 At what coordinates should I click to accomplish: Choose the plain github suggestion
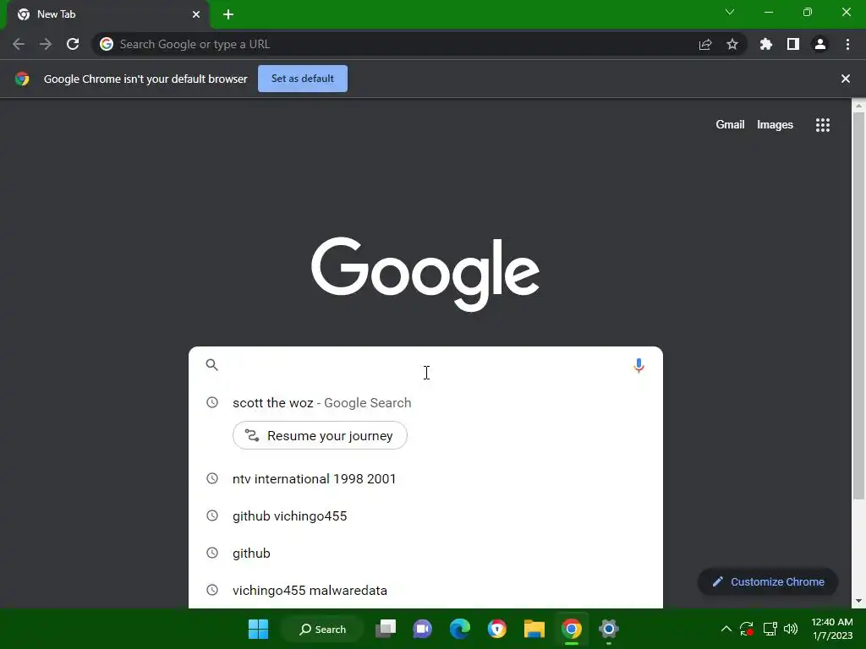pyautogui.click(x=425, y=553)
